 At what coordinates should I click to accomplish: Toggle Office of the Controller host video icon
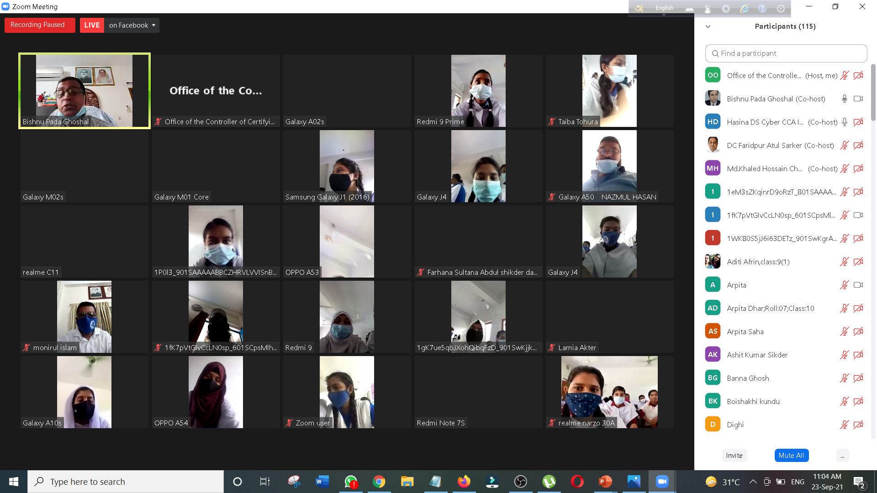click(858, 75)
